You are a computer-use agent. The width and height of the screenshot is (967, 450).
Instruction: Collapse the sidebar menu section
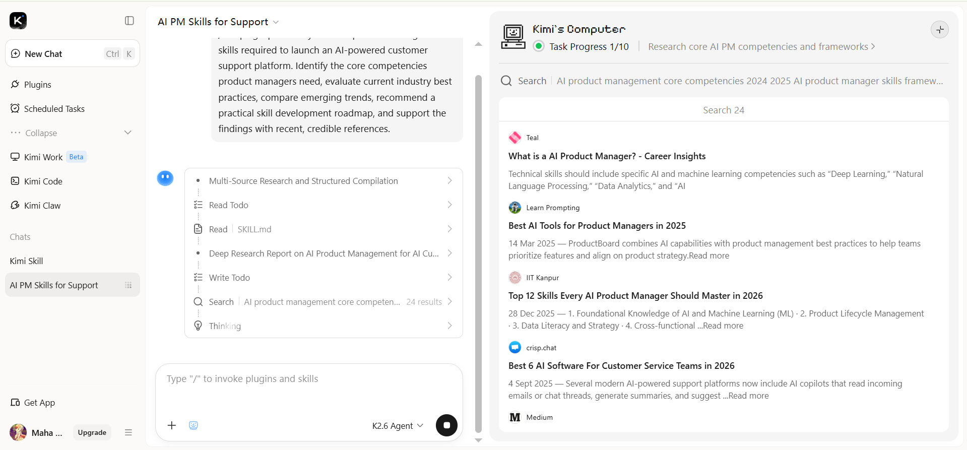coord(73,133)
